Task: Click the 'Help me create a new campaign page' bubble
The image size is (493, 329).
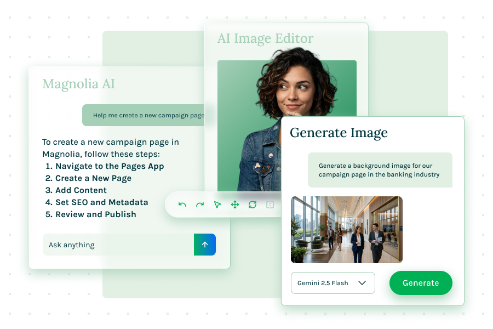Action: click(x=144, y=115)
